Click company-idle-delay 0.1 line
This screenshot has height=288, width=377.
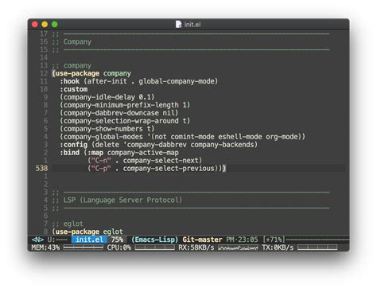point(107,97)
